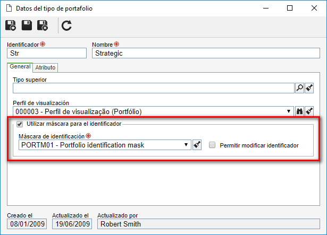
Task: Uncheck Utilizar máscara para el identificador
Action: click(x=20, y=124)
